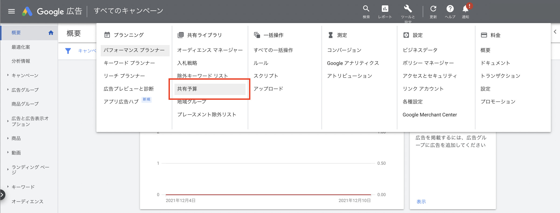This screenshot has height=213, width=560.
Task: Select 共有予算 in the shared library
Action: click(187, 89)
